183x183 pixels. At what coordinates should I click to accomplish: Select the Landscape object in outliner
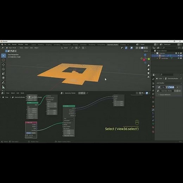[164, 58]
